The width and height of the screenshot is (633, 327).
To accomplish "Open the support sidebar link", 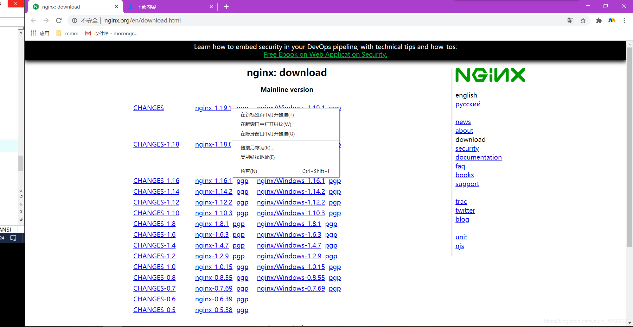I will pyautogui.click(x=467, y=184).
